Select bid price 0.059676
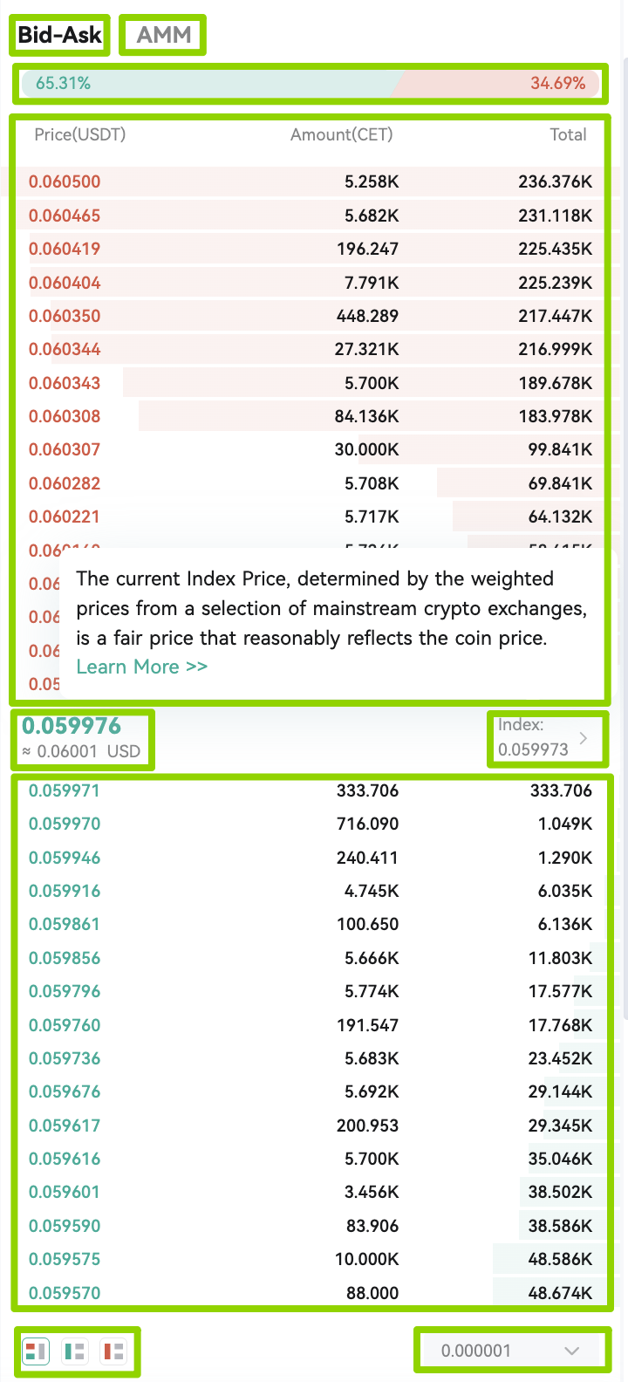628x1382 pixels. click(x=65, y=1091)
